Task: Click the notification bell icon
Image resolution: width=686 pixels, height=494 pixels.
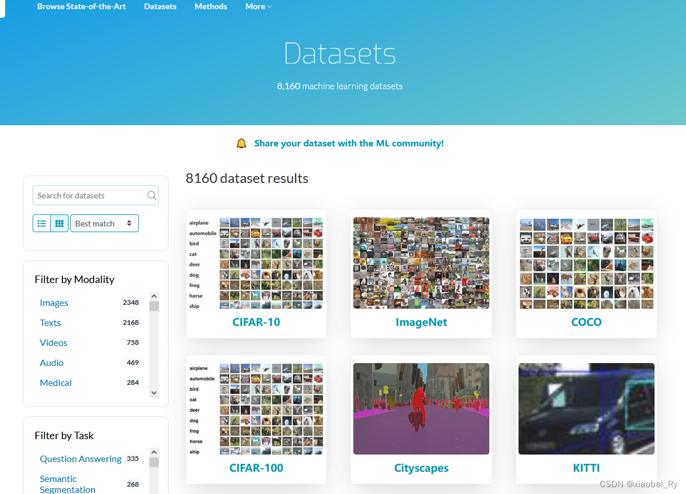Action: [241, 144]
